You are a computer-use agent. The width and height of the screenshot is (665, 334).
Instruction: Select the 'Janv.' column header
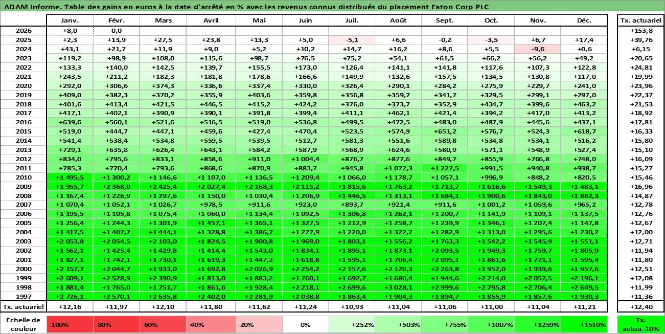click(x=70, y=20)
